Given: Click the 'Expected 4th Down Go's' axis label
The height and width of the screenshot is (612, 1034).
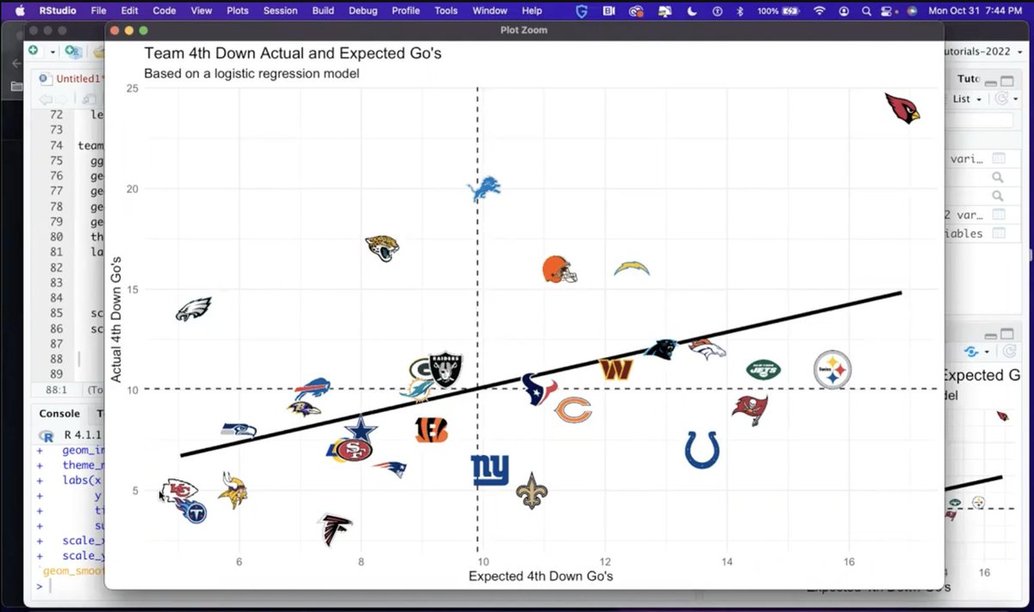Looking at the screenshot, I should 541,576.
